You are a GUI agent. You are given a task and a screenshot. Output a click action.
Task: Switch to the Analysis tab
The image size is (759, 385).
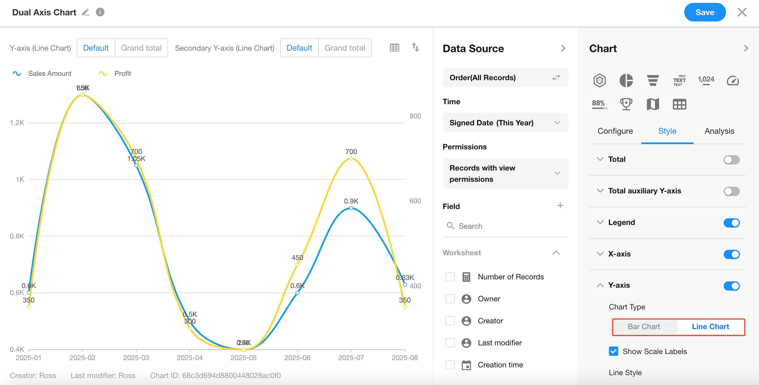[719, 131]
